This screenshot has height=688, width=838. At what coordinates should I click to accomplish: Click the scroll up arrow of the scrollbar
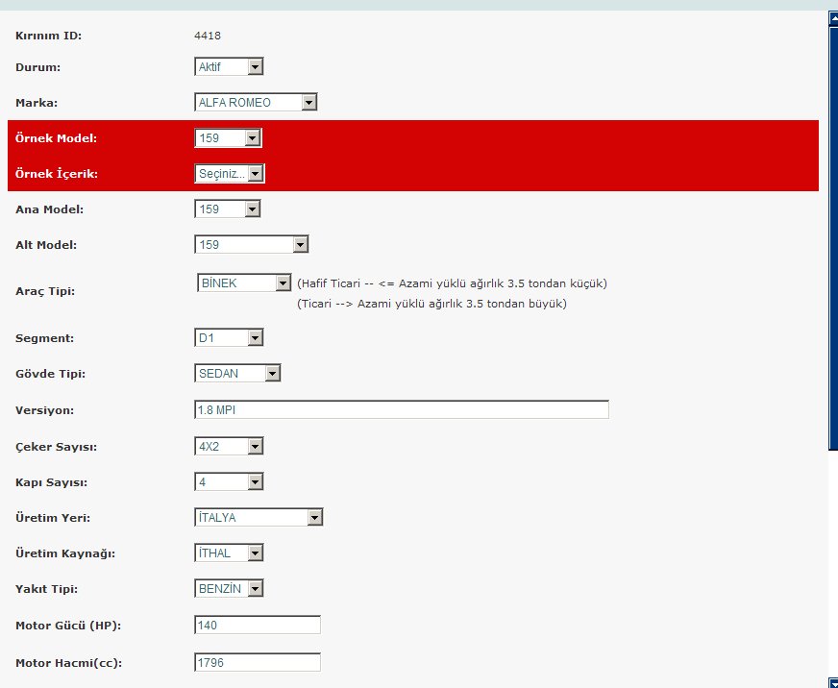[834, 18]
